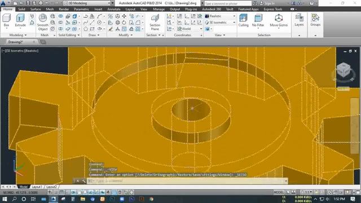Switch to the Surface ribbon tab

36,9
